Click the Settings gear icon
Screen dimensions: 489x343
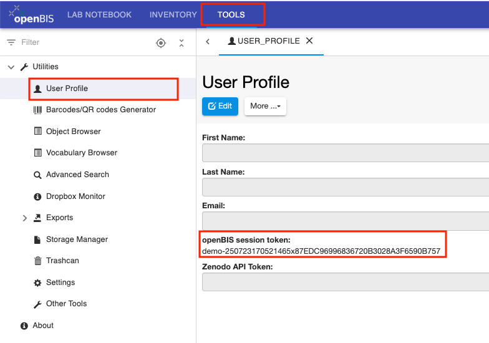37,283
